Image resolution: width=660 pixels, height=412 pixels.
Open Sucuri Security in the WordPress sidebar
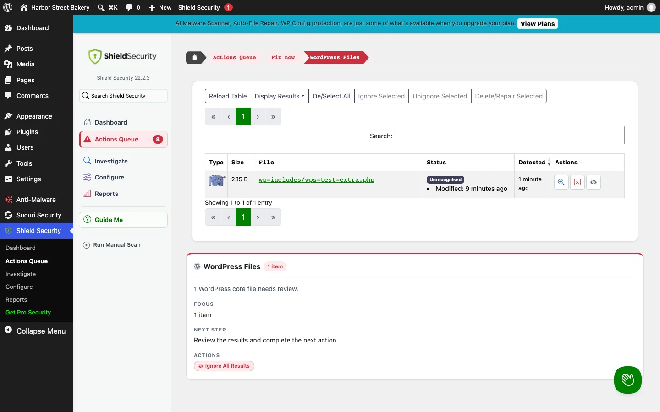37,215
